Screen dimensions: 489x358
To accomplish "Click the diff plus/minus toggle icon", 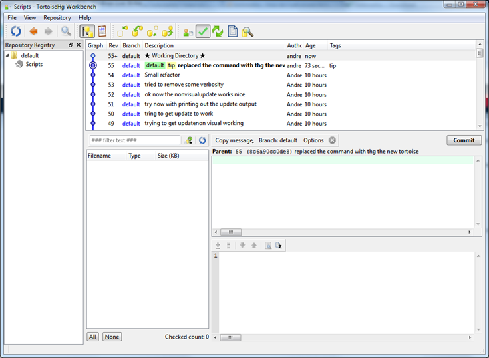I will pyautogui.click(x=218, y=246).
